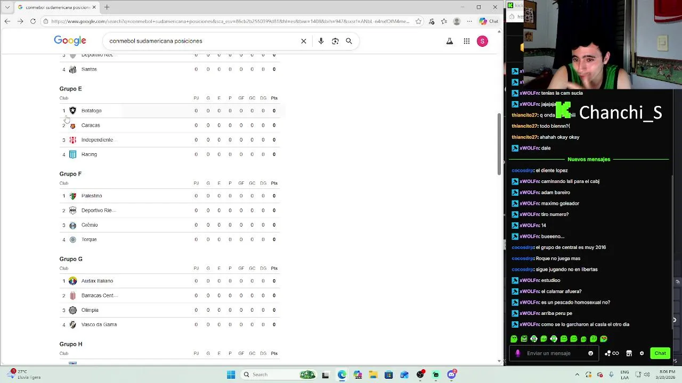Click the address bar URL

click(230, 21)
